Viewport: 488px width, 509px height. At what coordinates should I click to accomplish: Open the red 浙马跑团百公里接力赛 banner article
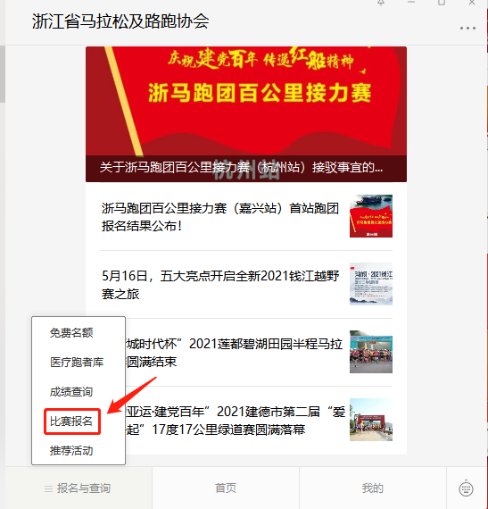click(246, 114)
